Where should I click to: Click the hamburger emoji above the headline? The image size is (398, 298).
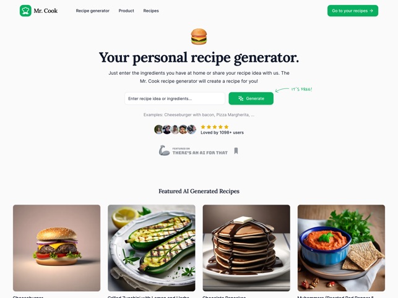click(199, 36)
